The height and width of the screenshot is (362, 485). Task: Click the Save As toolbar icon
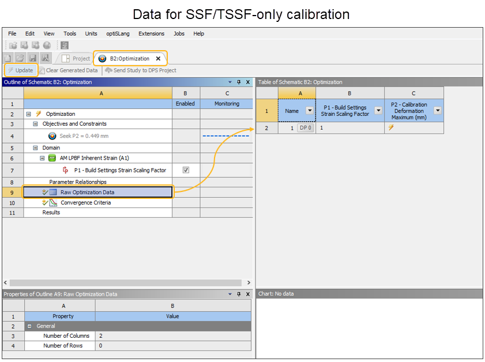point(46,58)
